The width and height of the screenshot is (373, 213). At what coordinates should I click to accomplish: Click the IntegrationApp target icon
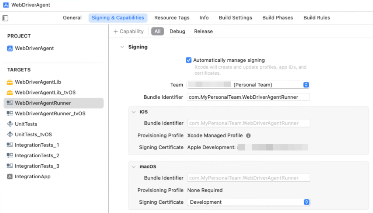[10, 177]
